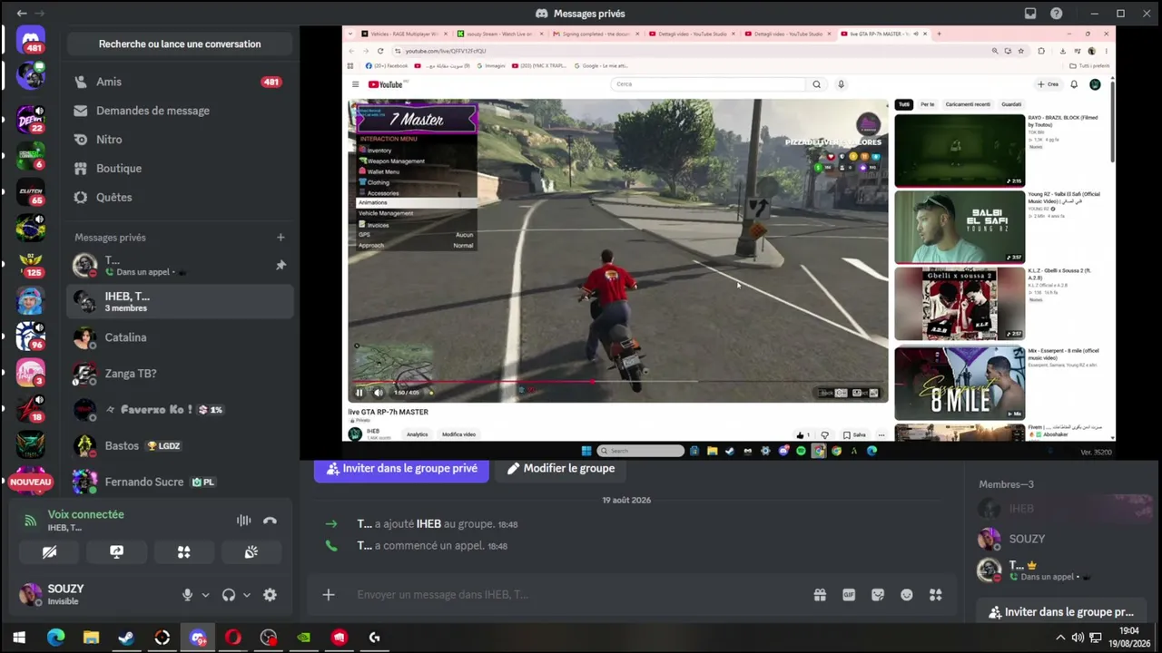Open the DEFWN server with 22 badge

click(x=30, y=119)
